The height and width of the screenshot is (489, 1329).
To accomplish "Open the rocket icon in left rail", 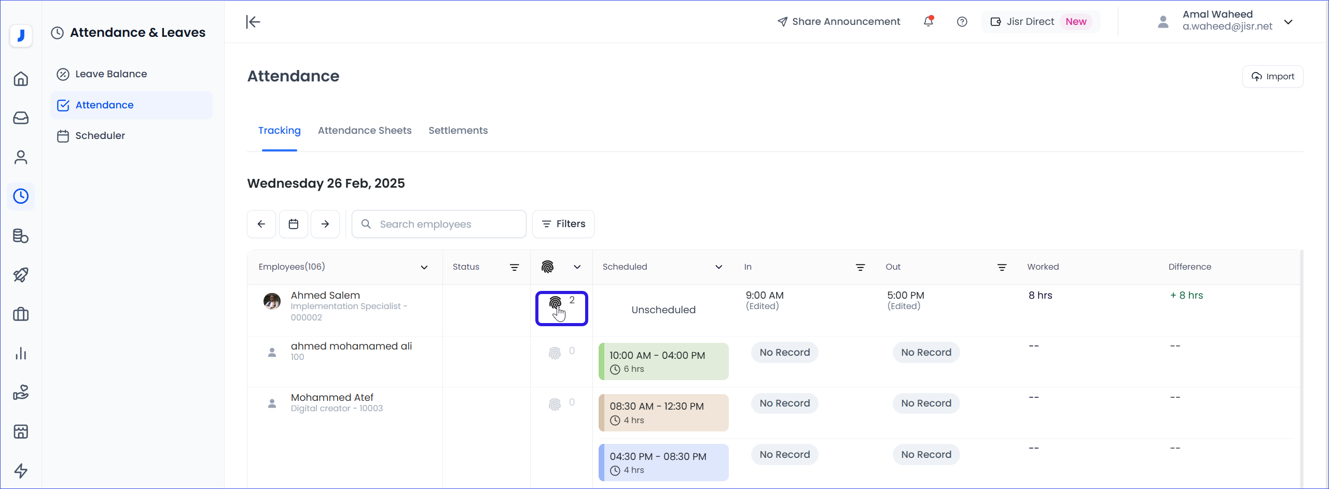I will pos(21,275).
